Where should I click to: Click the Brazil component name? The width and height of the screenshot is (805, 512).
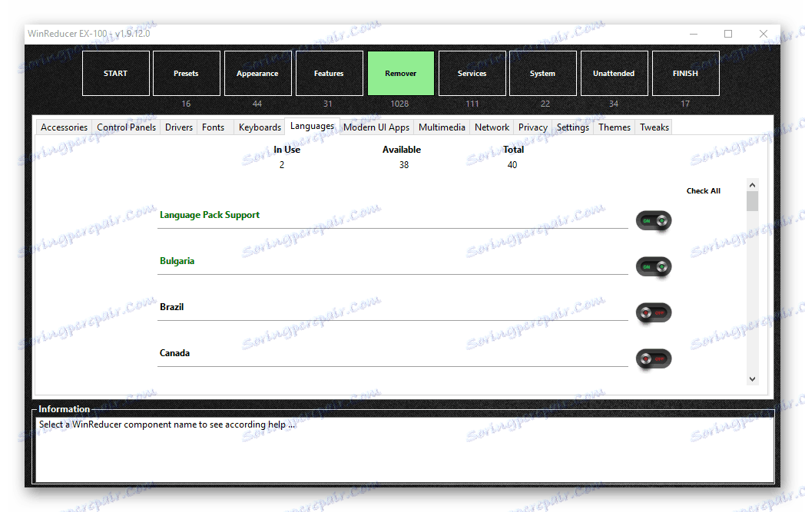click(x=171, y=307)
